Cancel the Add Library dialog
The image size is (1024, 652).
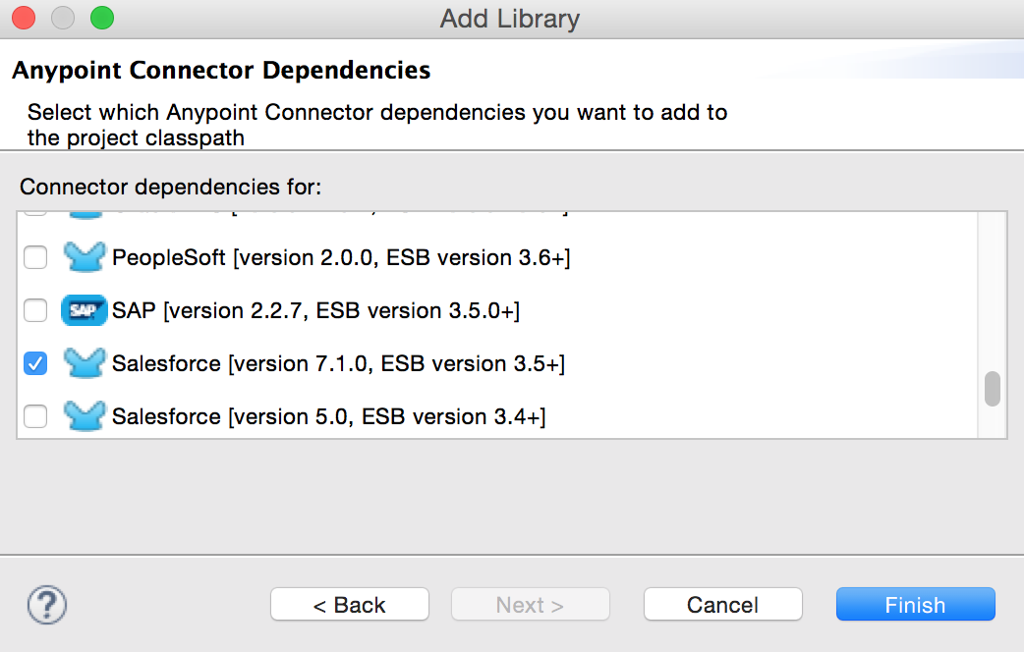(722, 605)
